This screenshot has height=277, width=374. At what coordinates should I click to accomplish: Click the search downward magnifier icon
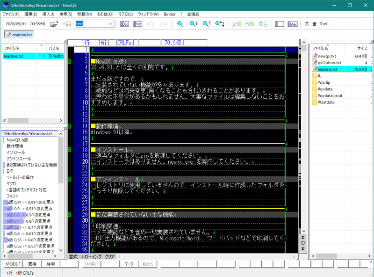(x=194, y=24)
